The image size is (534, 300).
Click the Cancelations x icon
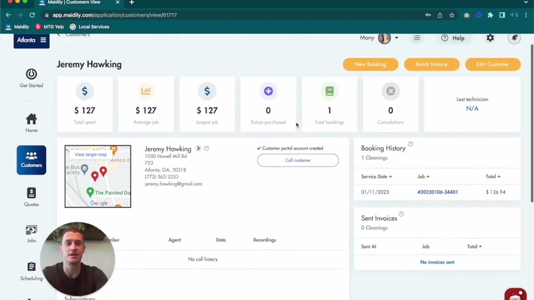tap(390, 91)
